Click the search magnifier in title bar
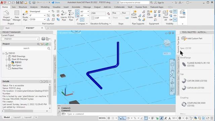215x121 pixels. click(x=152, y=2)
